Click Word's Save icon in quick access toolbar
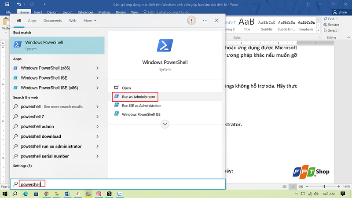 tap(7, 4)
